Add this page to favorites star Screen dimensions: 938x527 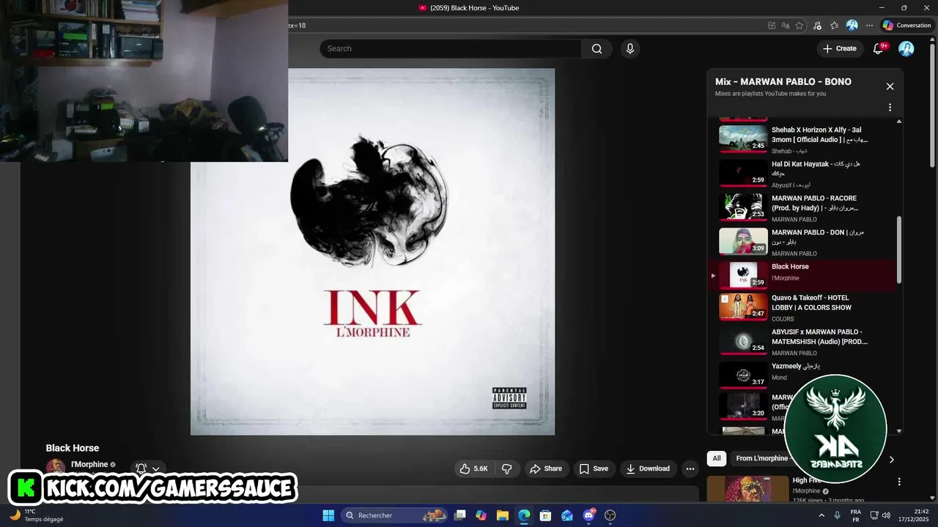coord(799,25)
